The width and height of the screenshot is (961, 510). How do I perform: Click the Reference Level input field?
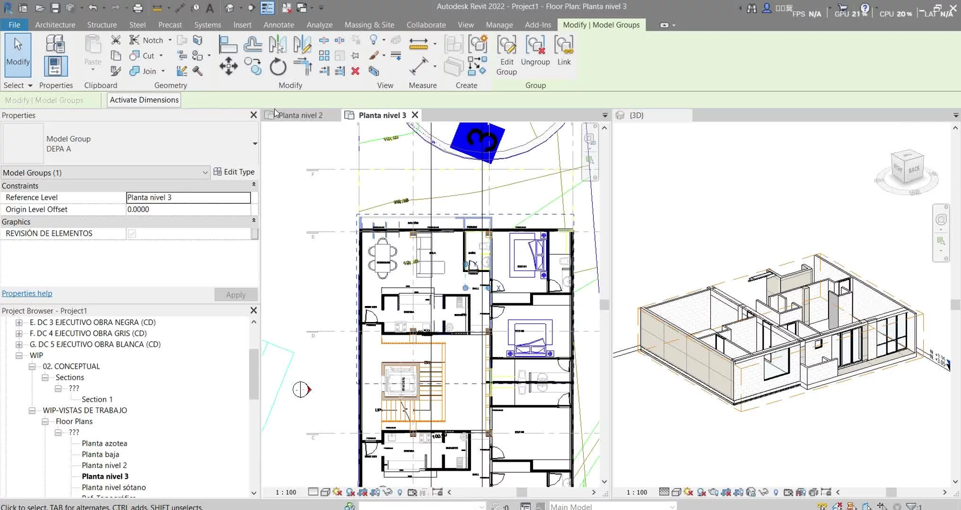(x=188, y=197)
